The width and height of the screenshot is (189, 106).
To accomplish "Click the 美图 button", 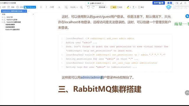I will [x=170, y=3].
